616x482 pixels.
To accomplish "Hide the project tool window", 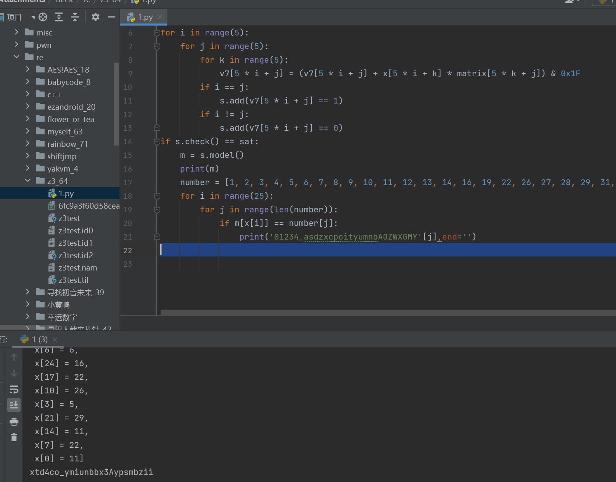I will (111, 17).
